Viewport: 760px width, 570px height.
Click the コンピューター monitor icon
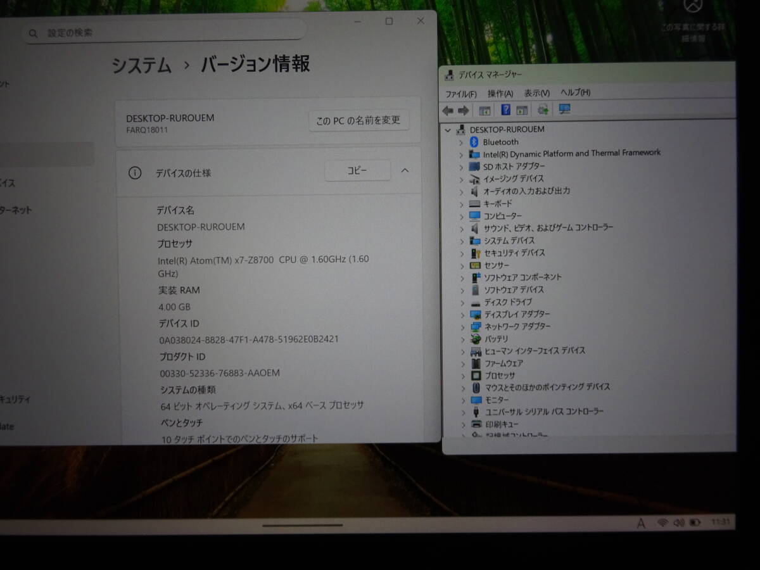(475, 216)
